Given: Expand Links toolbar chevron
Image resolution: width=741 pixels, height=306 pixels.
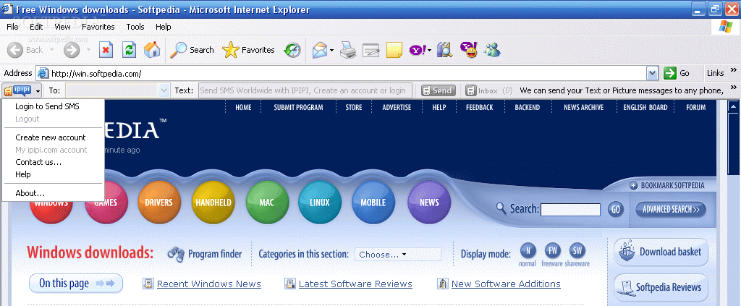Looking at the screenshot, I should [x=734, y=70].
